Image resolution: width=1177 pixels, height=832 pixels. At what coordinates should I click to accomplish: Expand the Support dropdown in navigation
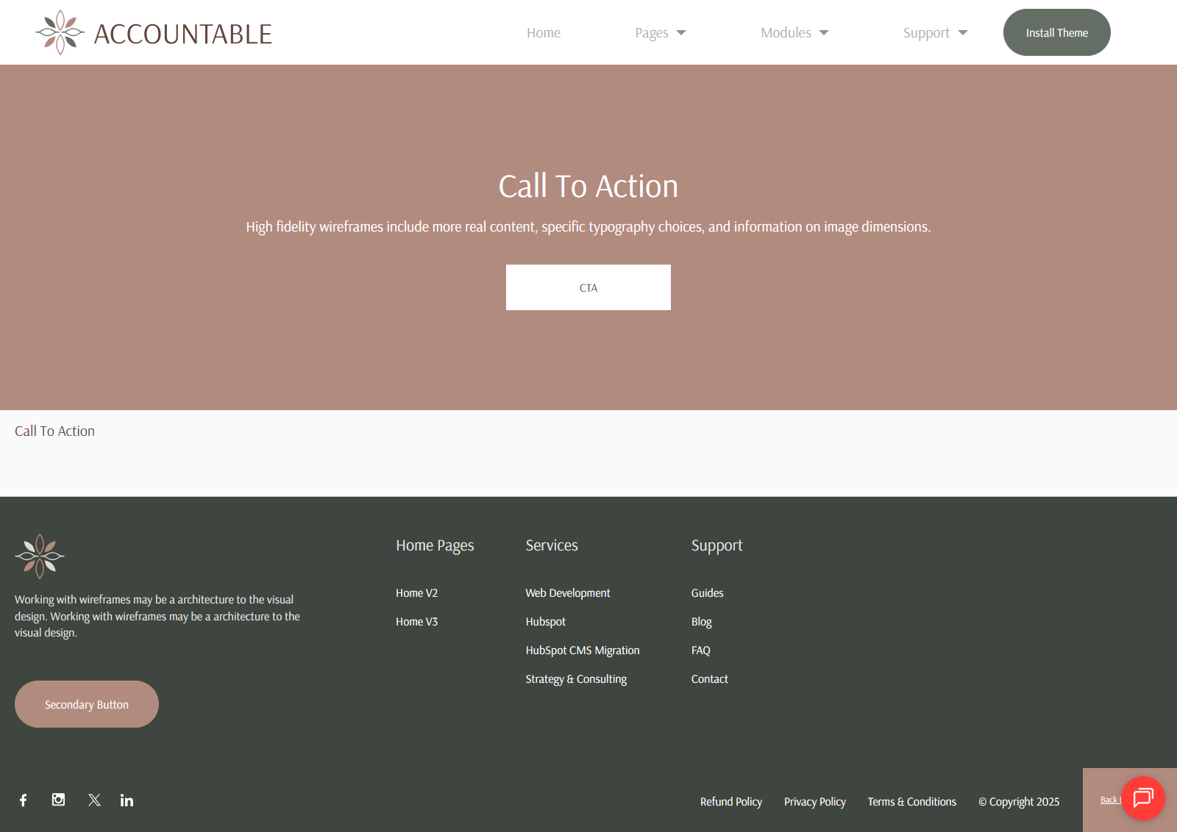pyautogui.click(x=935, y=33)
